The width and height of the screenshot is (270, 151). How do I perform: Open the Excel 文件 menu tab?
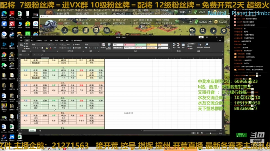(x=21, y=41)
